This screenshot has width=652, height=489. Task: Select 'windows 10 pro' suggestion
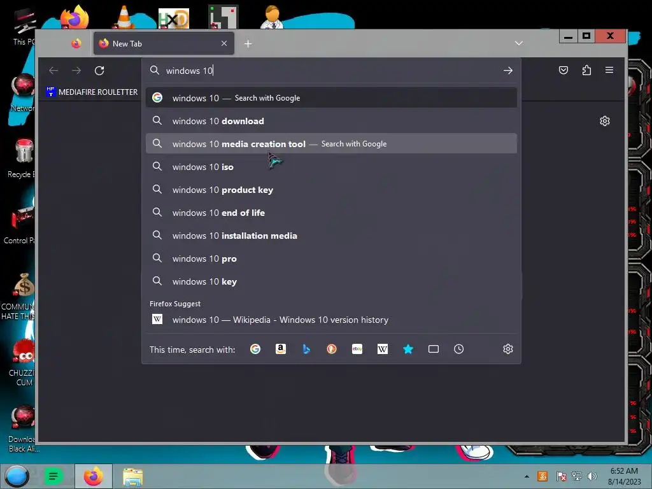coord(331,259)
